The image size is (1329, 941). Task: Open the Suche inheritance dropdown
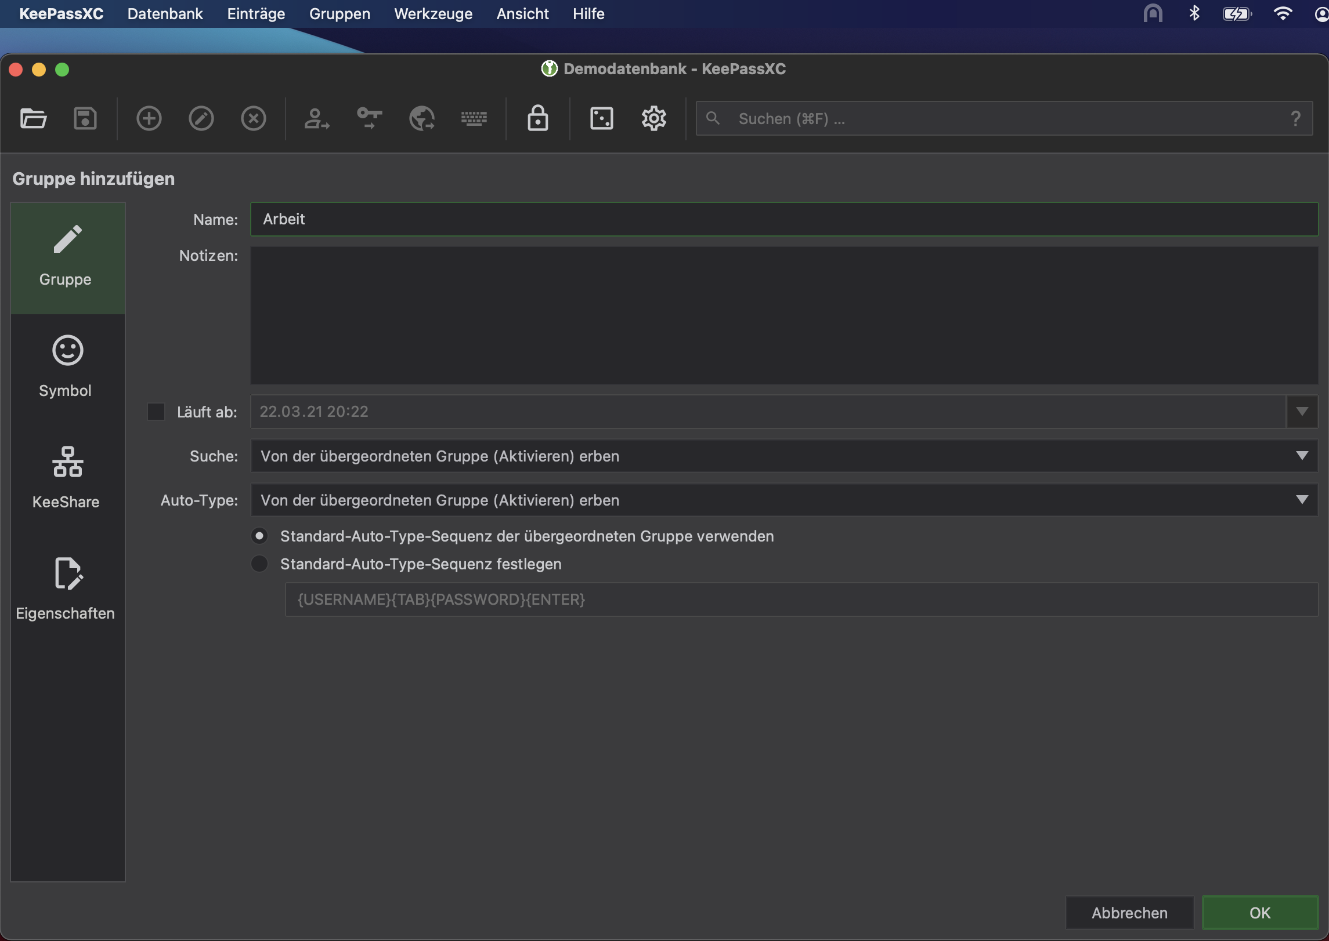point(783,456)
